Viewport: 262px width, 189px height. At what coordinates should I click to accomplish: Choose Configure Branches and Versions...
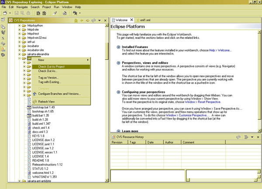tap(61, 94)
